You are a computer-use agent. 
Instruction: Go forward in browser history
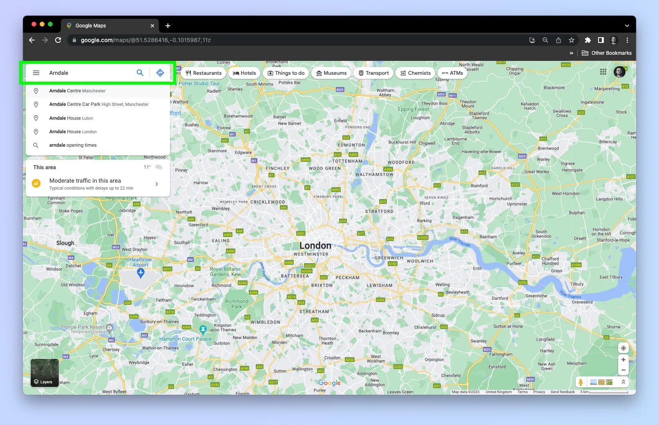45,40
